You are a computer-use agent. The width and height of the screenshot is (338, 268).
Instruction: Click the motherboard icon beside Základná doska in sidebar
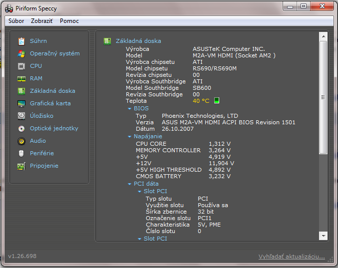[21, 91]
